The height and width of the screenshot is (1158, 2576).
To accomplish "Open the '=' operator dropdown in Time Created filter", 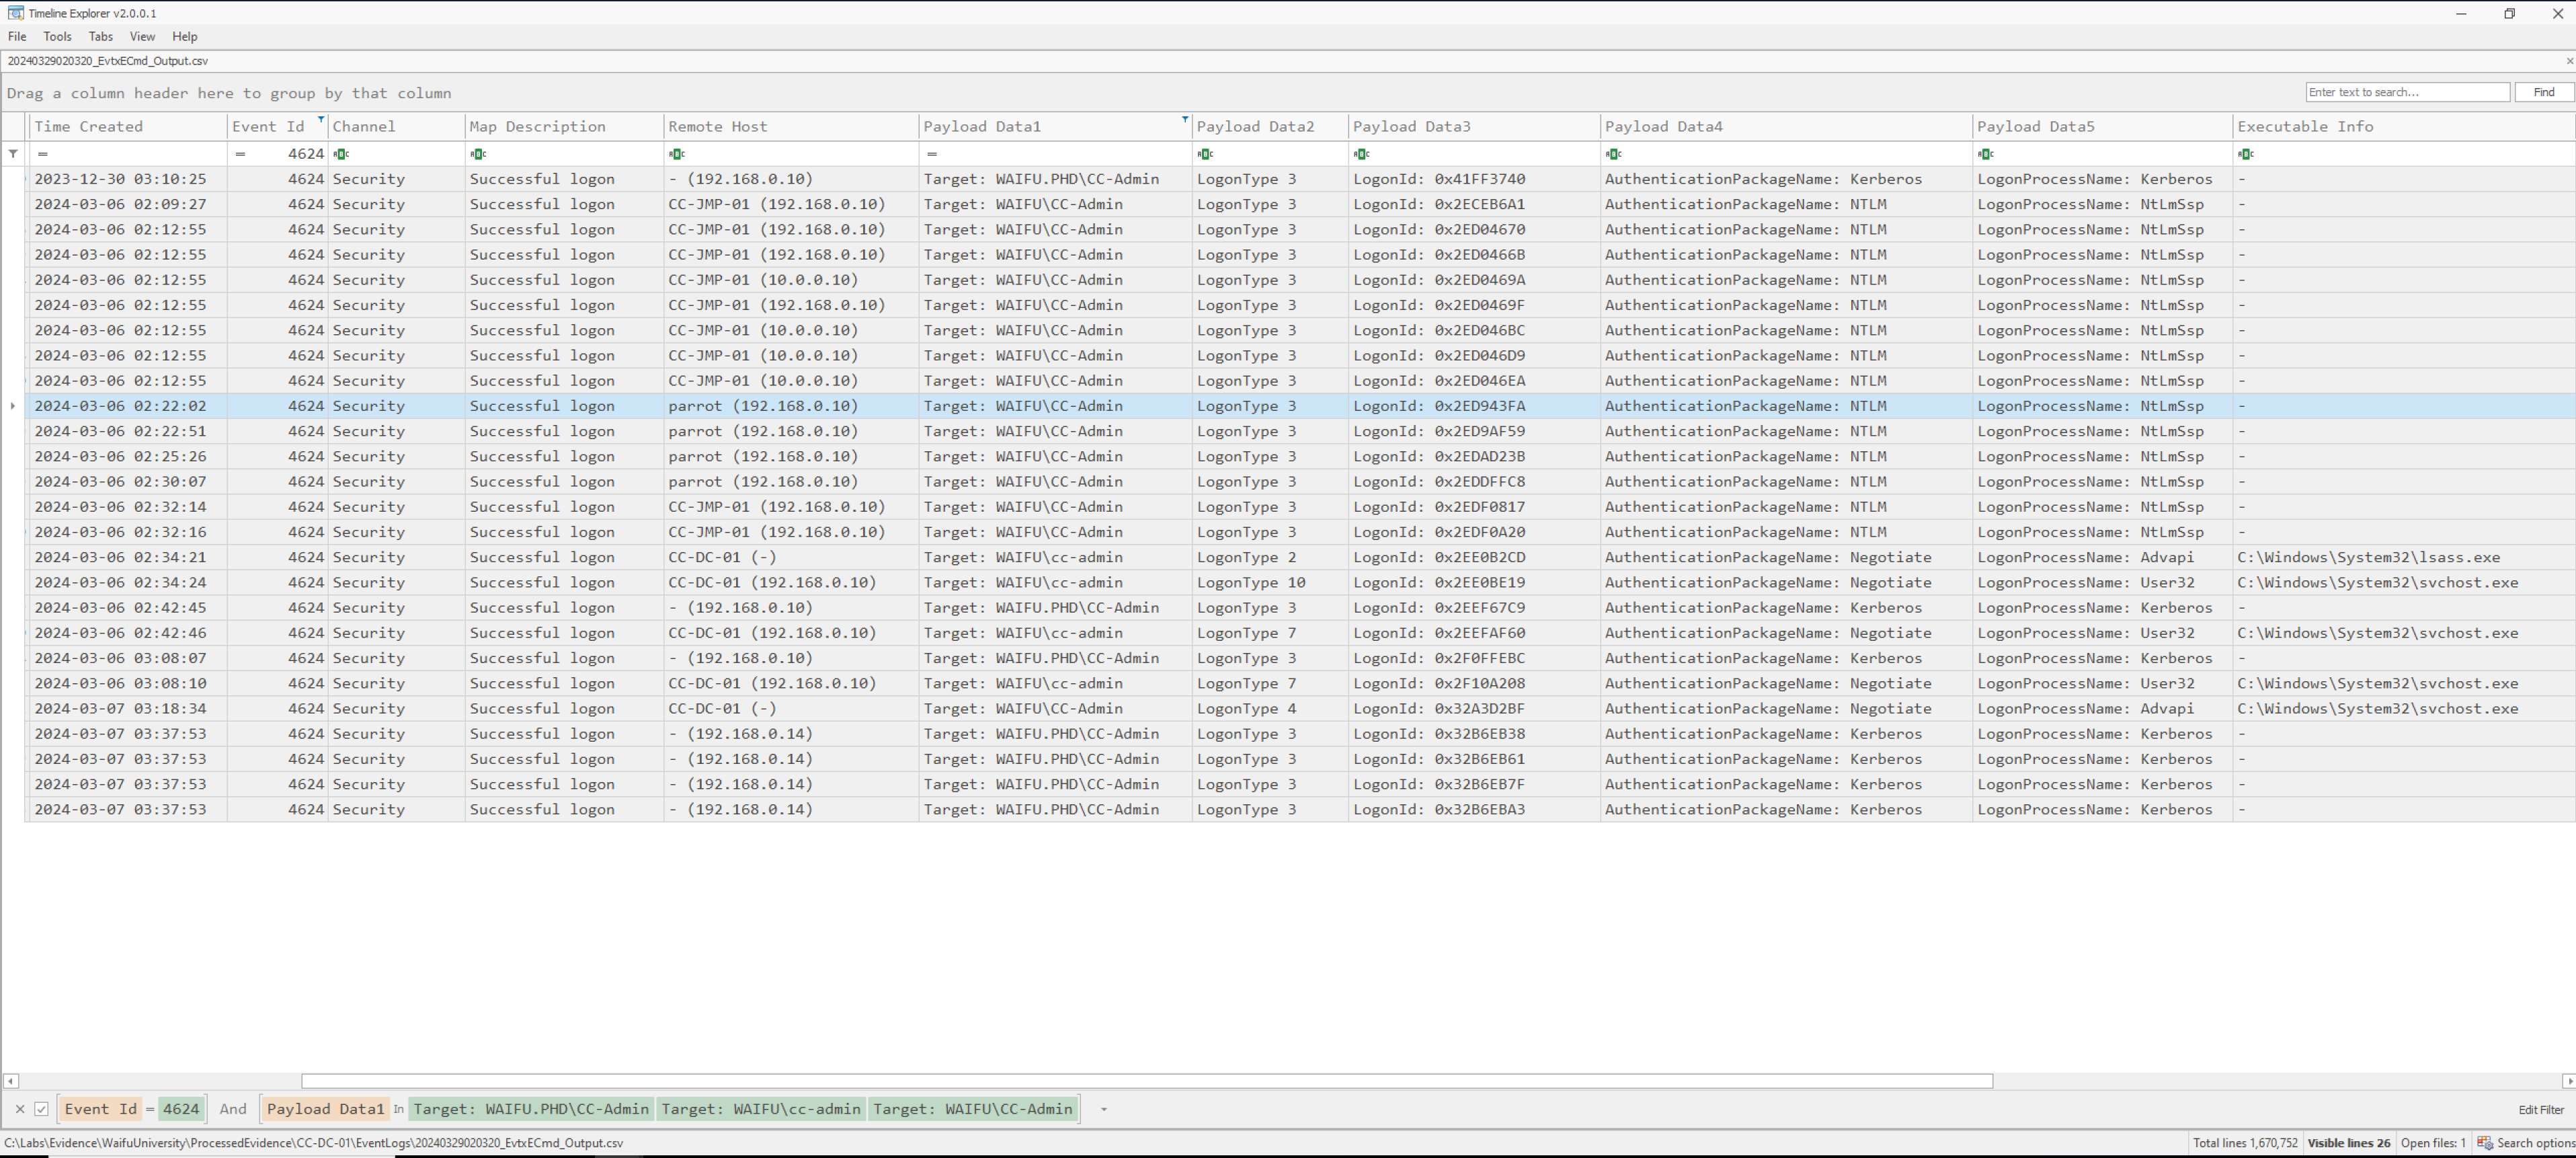I will tap(41, 153).
